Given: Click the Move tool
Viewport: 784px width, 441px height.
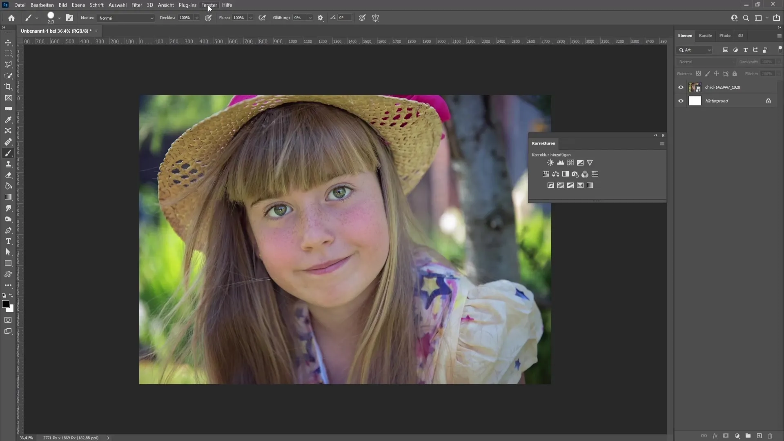Looking at the screenshot, I should coord(8,42).
